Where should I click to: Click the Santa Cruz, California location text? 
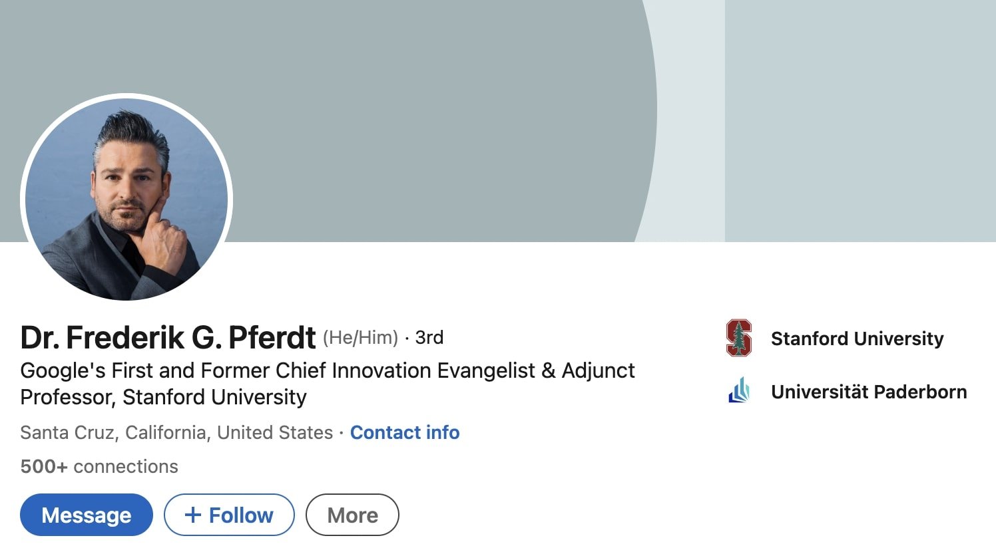point(173,432)
